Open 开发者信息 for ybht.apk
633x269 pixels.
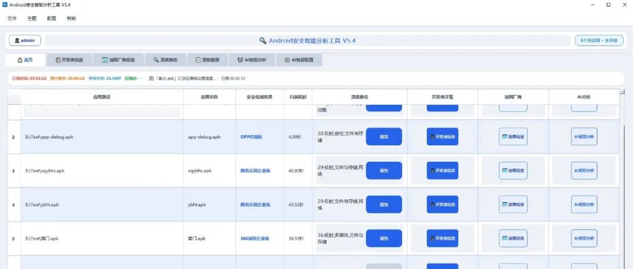443,205
